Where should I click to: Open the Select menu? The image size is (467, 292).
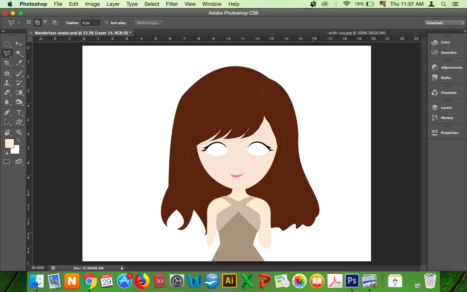(x=152, y=4)
